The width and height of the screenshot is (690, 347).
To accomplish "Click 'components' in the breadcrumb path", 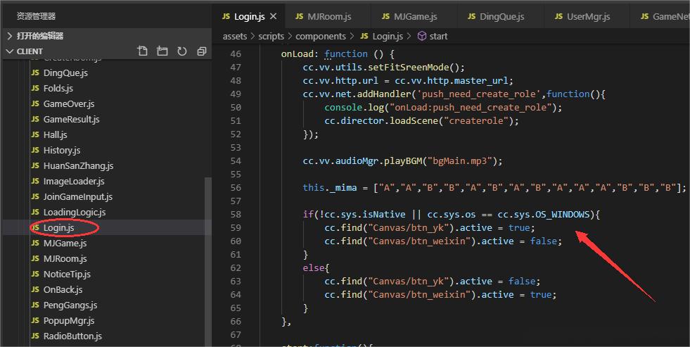I will [320, 36].
